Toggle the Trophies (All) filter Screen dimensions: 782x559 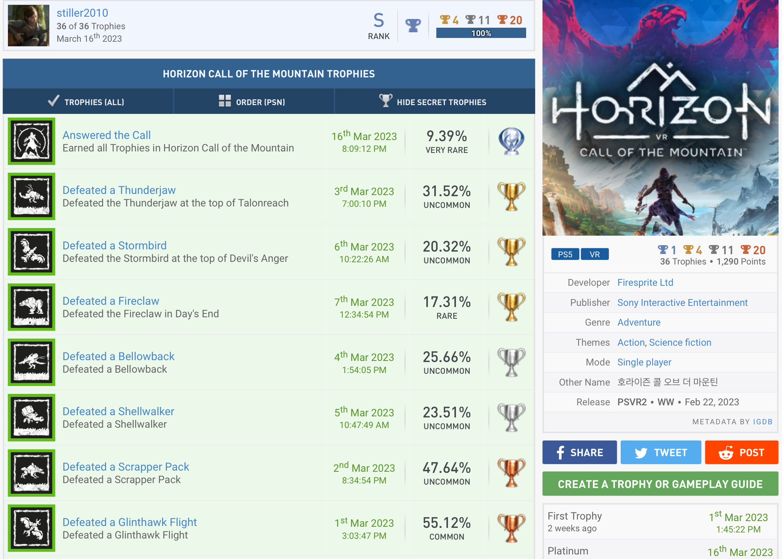click(88, 102)
